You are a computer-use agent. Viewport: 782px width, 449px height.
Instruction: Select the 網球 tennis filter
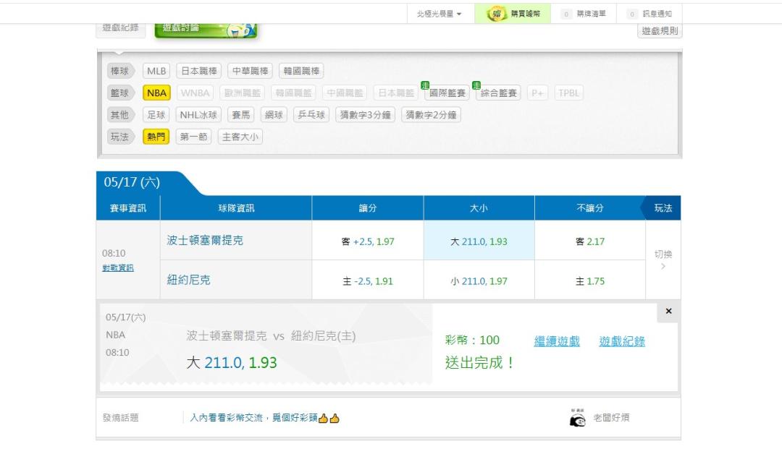pyautogui.click(x=274, y=115)
